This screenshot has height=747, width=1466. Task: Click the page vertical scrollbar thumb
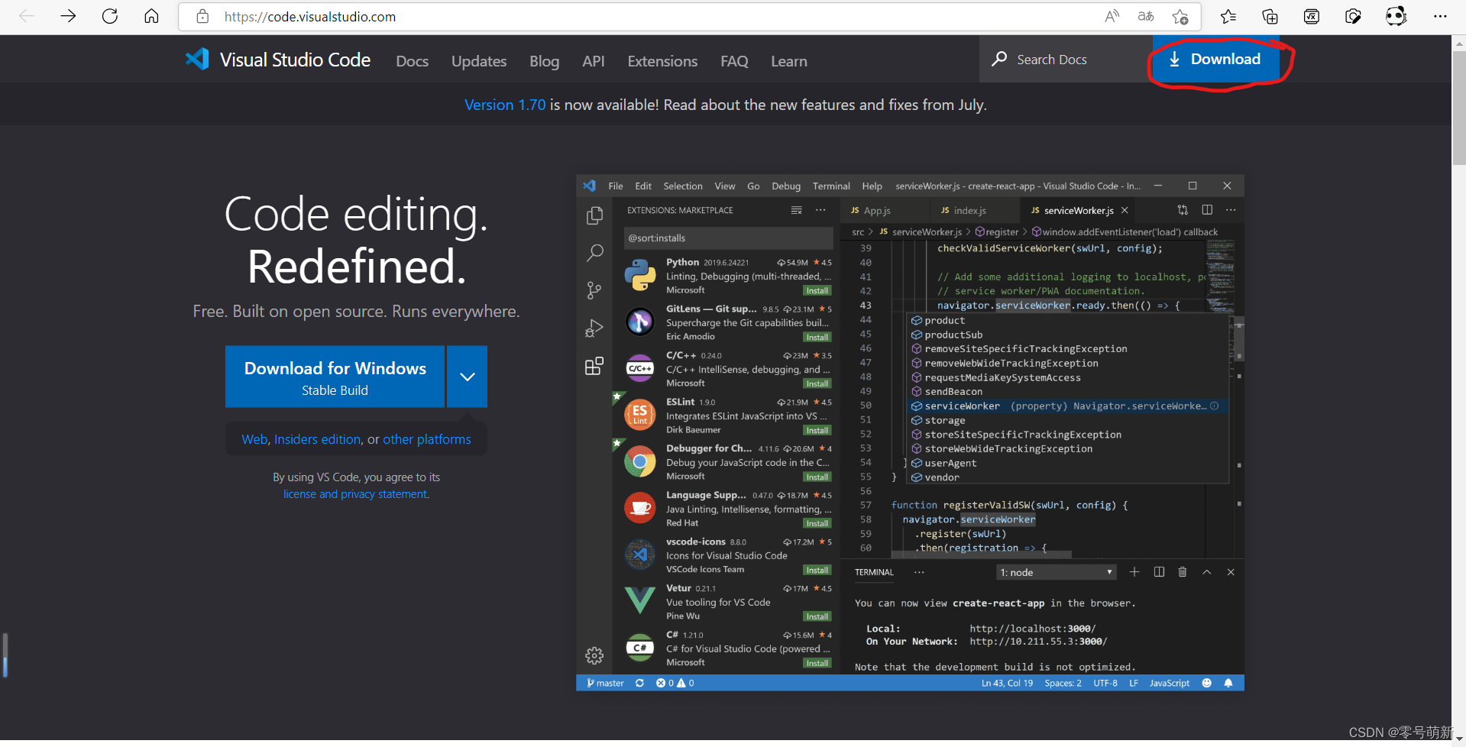(1459, 107)
